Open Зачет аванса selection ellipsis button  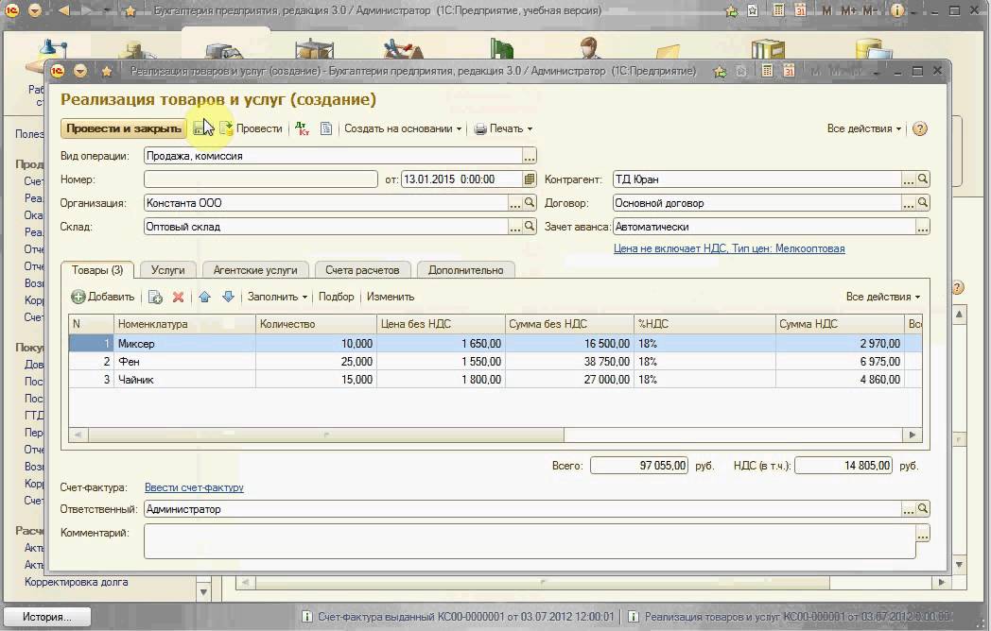[923, 227]
